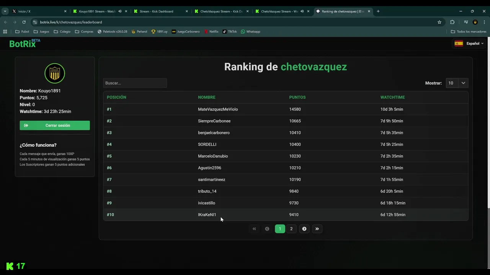
Task: Select page 2 in pagination
Action: coord(291,229)
